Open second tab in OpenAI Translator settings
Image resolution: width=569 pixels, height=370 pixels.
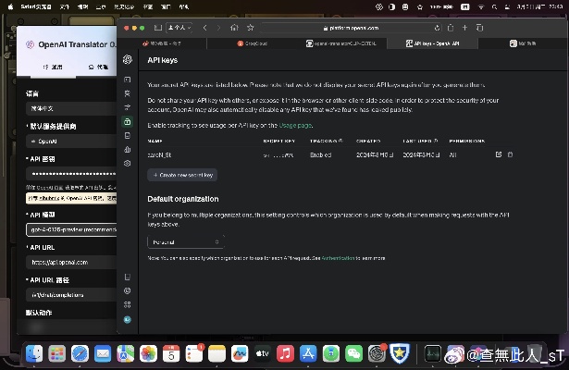click(x=98, y=67)
